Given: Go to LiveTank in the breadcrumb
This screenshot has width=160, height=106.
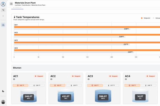Looking at the screenshot, I should click(x=18, y=5).
